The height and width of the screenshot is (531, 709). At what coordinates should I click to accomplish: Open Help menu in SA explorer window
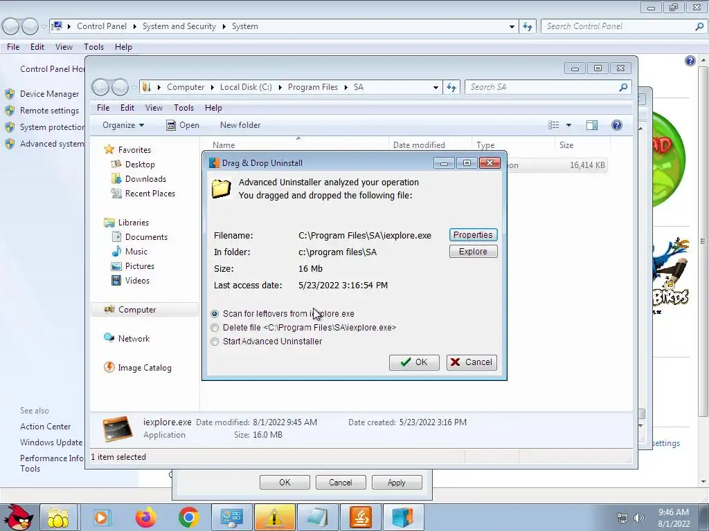(213, 107)
